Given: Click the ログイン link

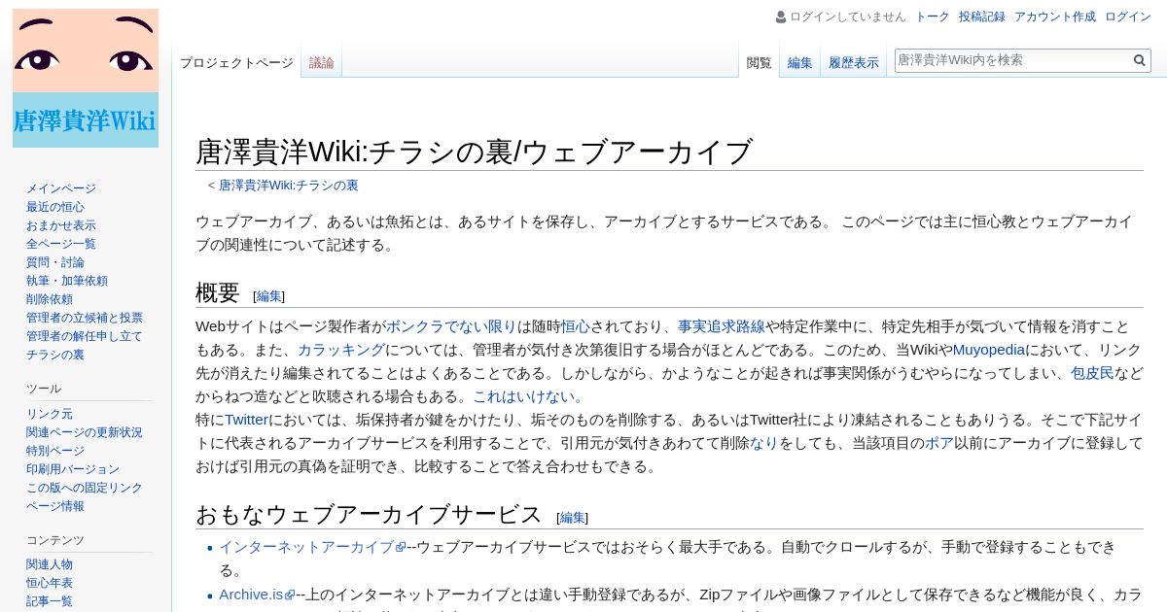Looking at the screenshot, I should click(1128, 17).
